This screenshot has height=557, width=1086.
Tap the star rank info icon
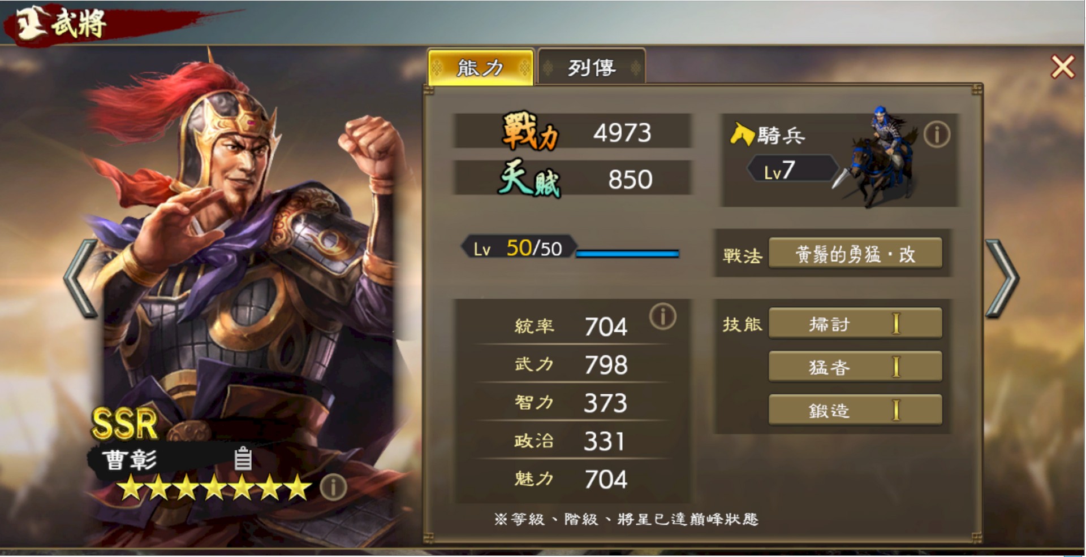[333, 487]
